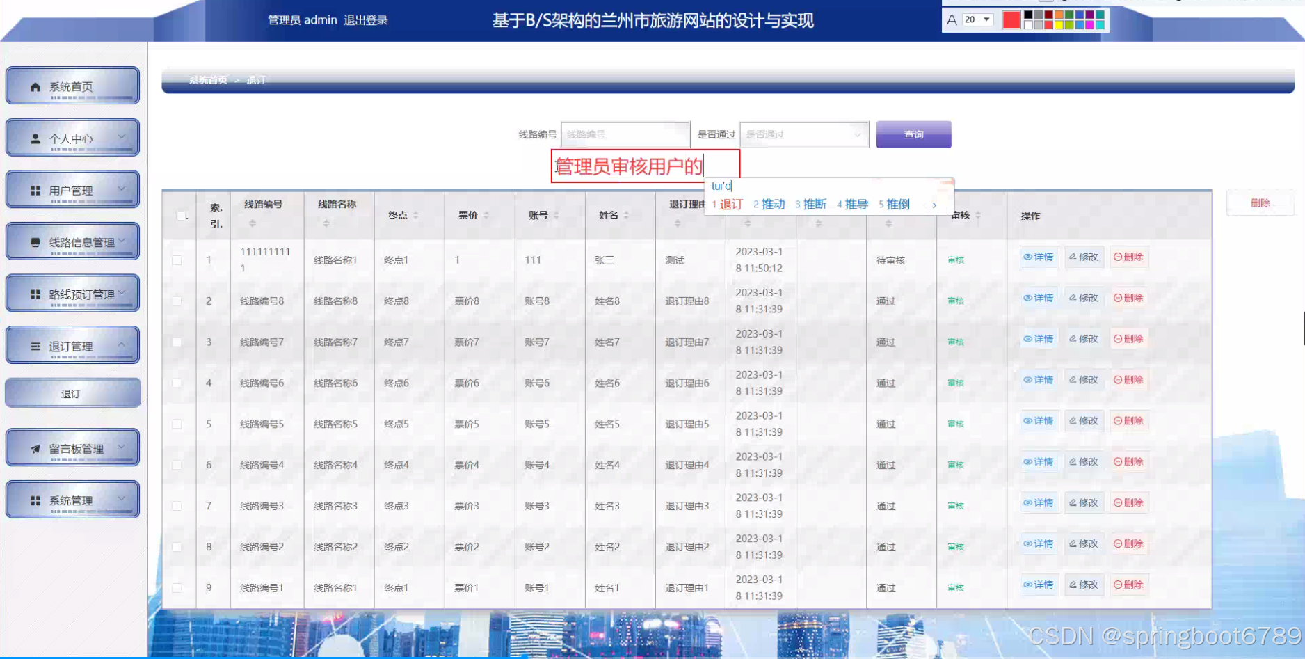Expand the 用户管理 chevron
The width and height of the screenshot is (1305, 659).
(x=122, y=189)
